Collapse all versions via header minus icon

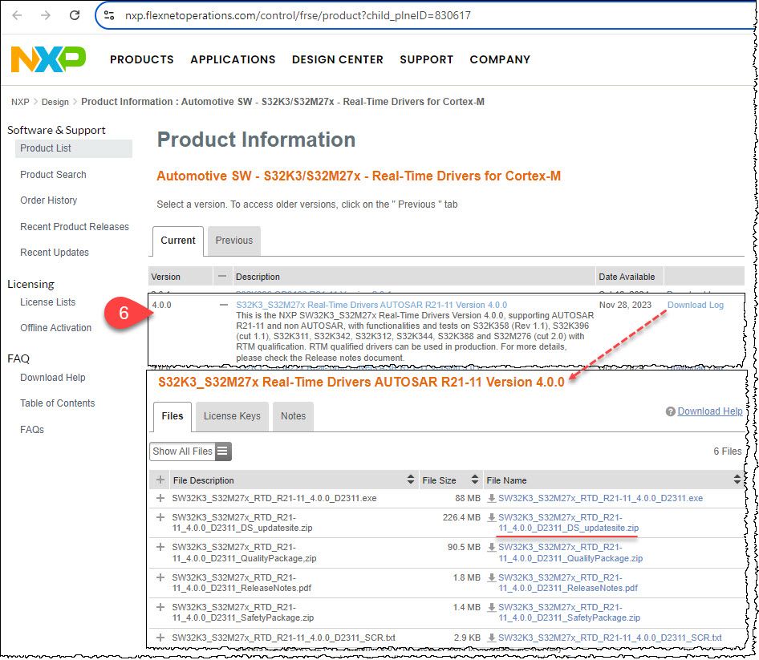coord(222,276)
